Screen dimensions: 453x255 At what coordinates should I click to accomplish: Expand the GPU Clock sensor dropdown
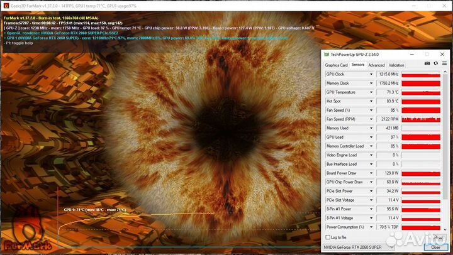tap(371, 74)
